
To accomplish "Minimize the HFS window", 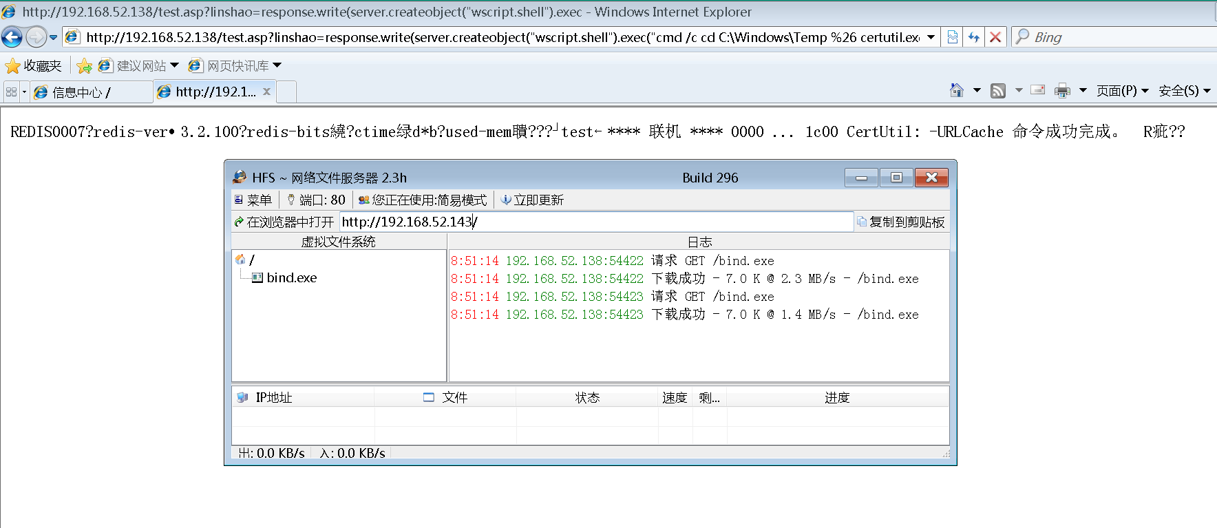I will pyautogui.click(x=861, y=178).
